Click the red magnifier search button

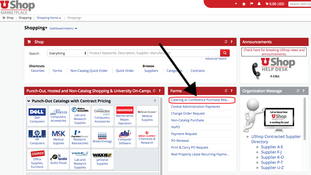pos(225,53)
